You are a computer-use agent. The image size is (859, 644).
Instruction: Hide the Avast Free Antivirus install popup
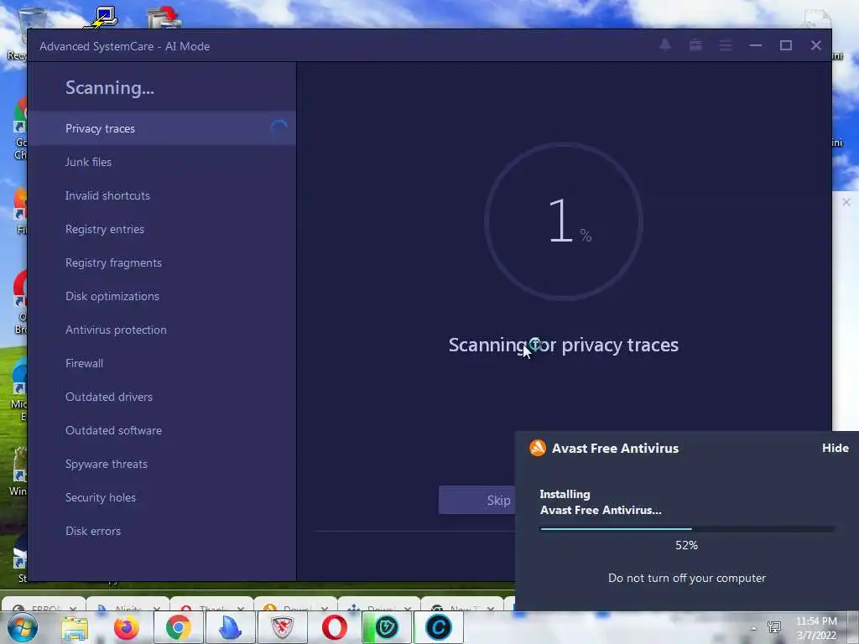[835, 448]
